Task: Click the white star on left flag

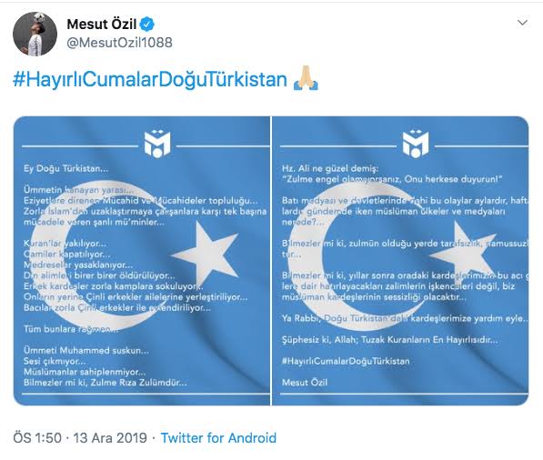Action: pyautogui.click(x=206, y=255)
